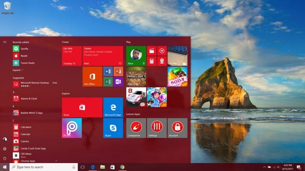Viewport: 305px width, 171px height.
Task: Expand the Chrome Apps folder
Action: click(x=35, y=161)
